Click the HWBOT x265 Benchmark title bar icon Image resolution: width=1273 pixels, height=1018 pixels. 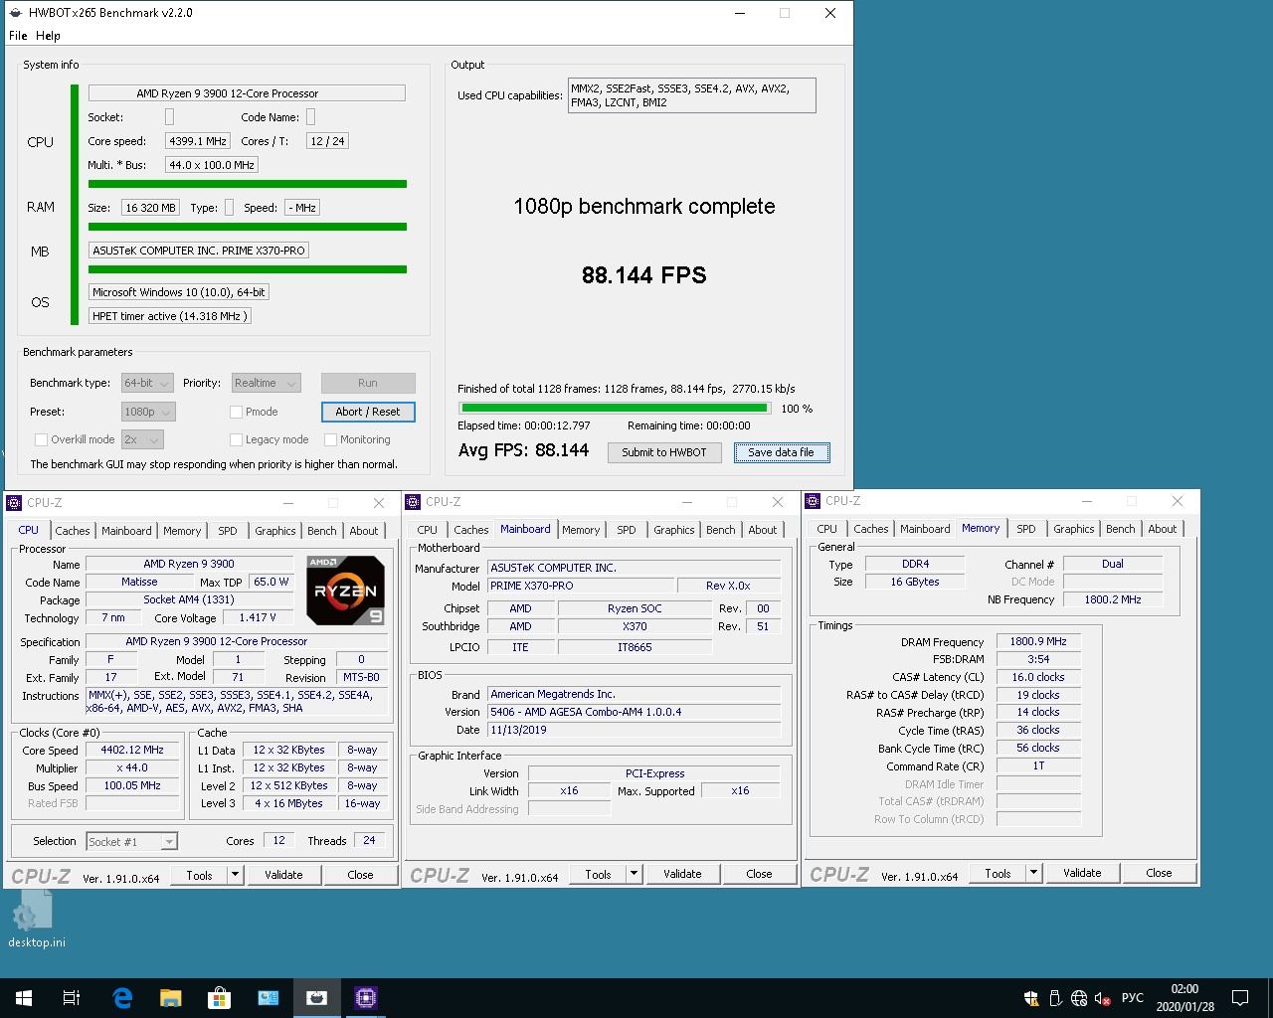point(14,13)
